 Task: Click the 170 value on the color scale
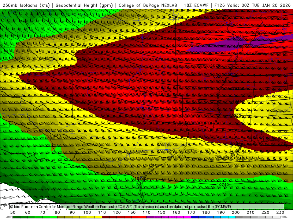click(x=191, y=212)
